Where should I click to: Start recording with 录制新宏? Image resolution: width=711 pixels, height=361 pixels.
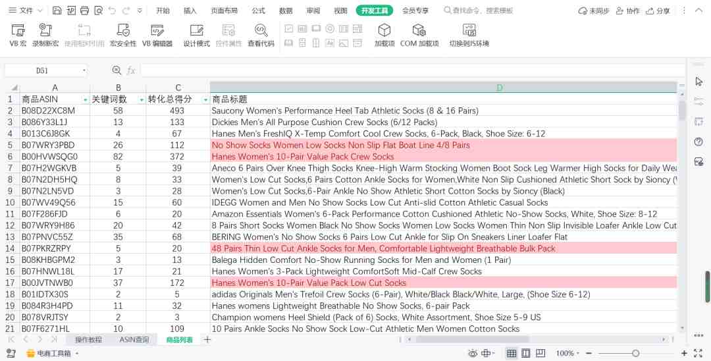coord(45,35)
